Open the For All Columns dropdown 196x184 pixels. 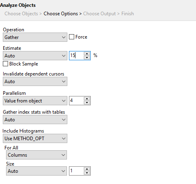(36, 155)
